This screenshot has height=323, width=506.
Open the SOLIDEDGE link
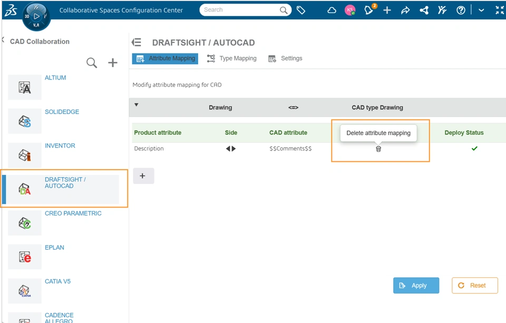click(x=62, y=112)
